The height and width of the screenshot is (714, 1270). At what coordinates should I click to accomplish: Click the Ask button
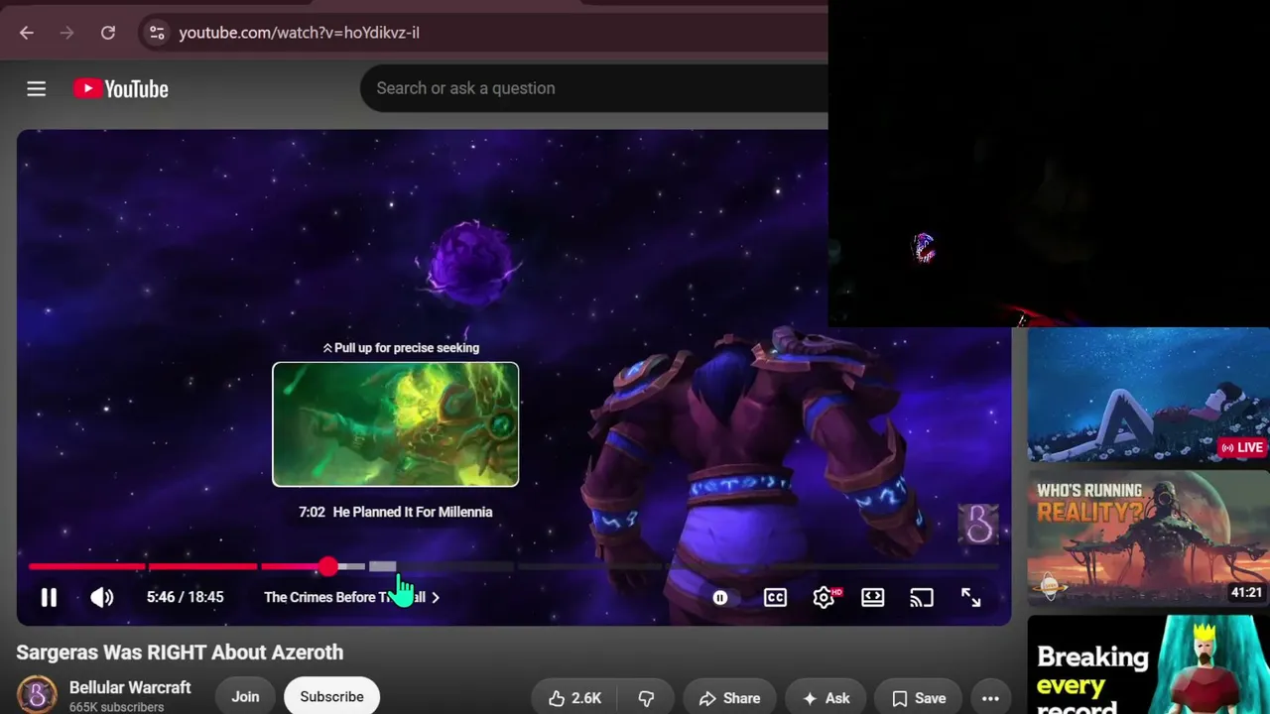coord(825,698)
